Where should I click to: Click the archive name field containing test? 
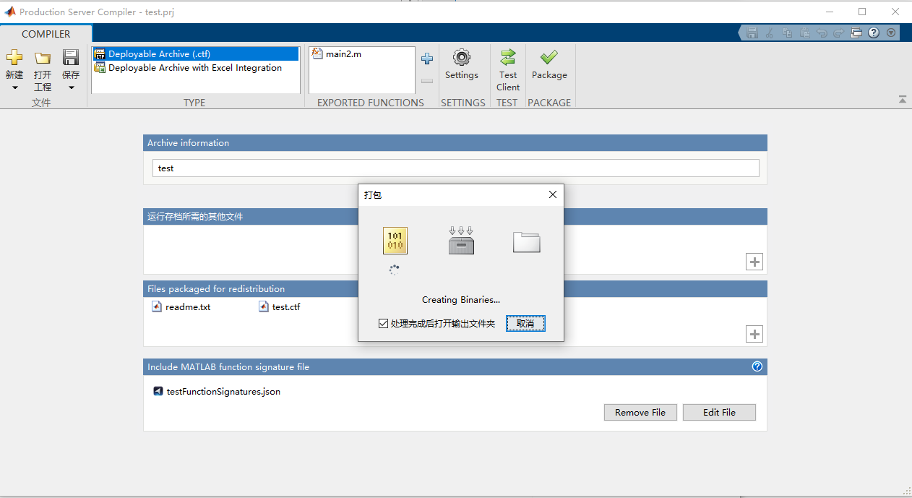[x=456, y=168]
